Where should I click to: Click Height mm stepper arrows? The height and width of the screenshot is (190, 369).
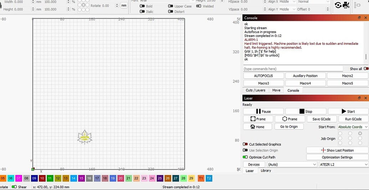[x=33, y=9]
